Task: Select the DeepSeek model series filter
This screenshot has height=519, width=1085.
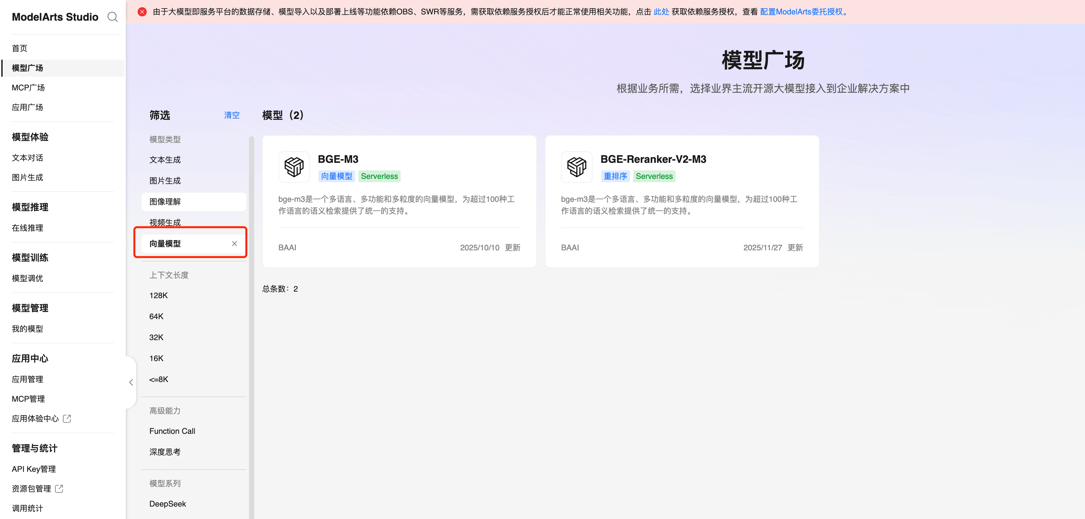Action: pyautogui.click(x=168, y=503)
